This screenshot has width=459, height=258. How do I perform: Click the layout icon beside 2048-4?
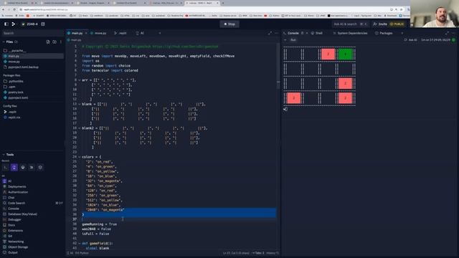click(43, 24)
